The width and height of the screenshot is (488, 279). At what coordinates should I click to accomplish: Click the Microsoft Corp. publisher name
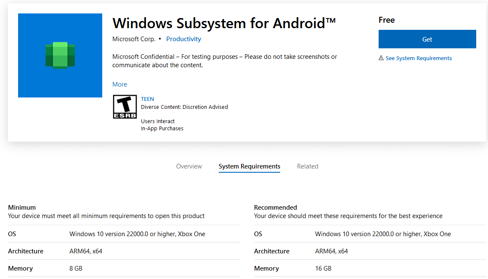pyautogui.click(x=134, y=39)
